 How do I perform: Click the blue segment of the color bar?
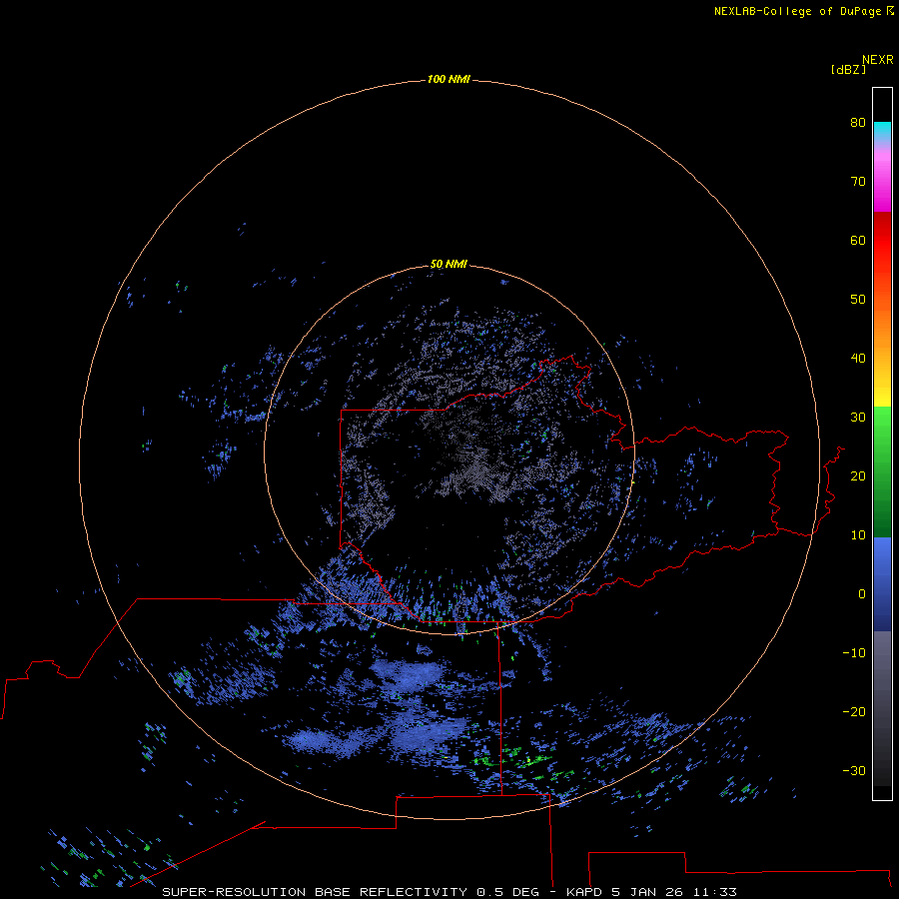[882, 583]
